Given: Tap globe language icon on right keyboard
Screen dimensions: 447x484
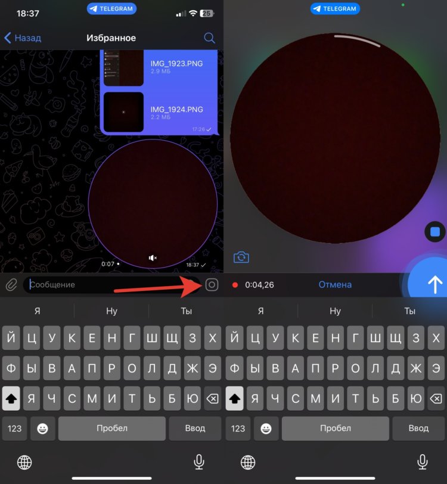Looking at the screenshot, I should 248,463.
